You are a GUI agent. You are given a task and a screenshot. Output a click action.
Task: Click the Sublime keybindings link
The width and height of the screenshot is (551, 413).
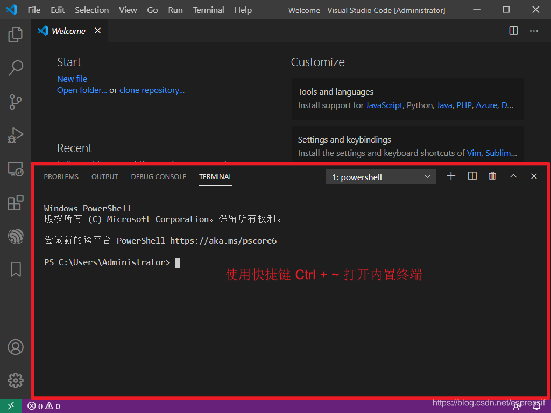click(501, 153)
